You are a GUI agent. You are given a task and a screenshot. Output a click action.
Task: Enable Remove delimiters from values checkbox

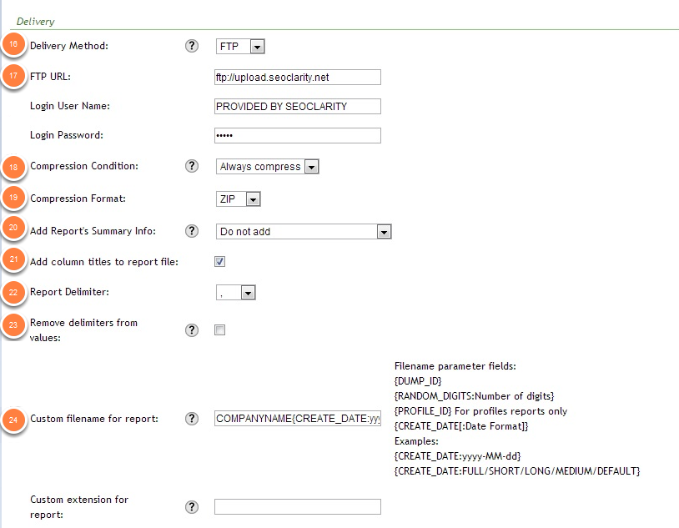[220, 330]
